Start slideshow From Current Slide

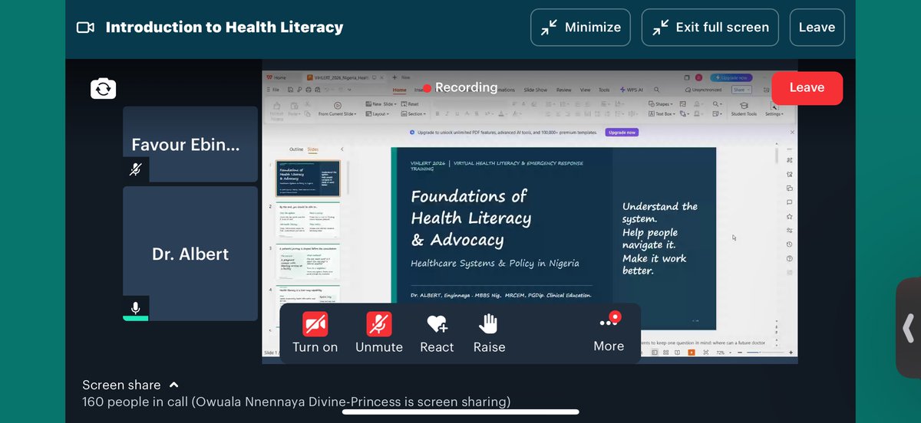pyautogui.click(x=336, y=109)
